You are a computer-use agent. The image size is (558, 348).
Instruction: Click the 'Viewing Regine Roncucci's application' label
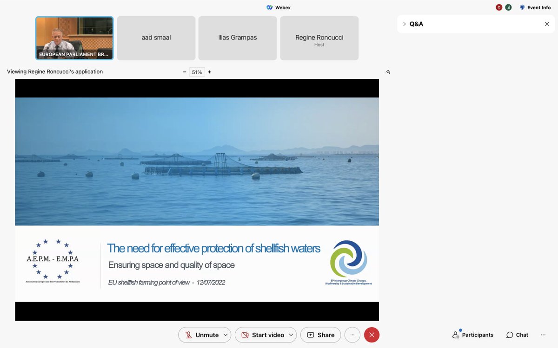55,72
